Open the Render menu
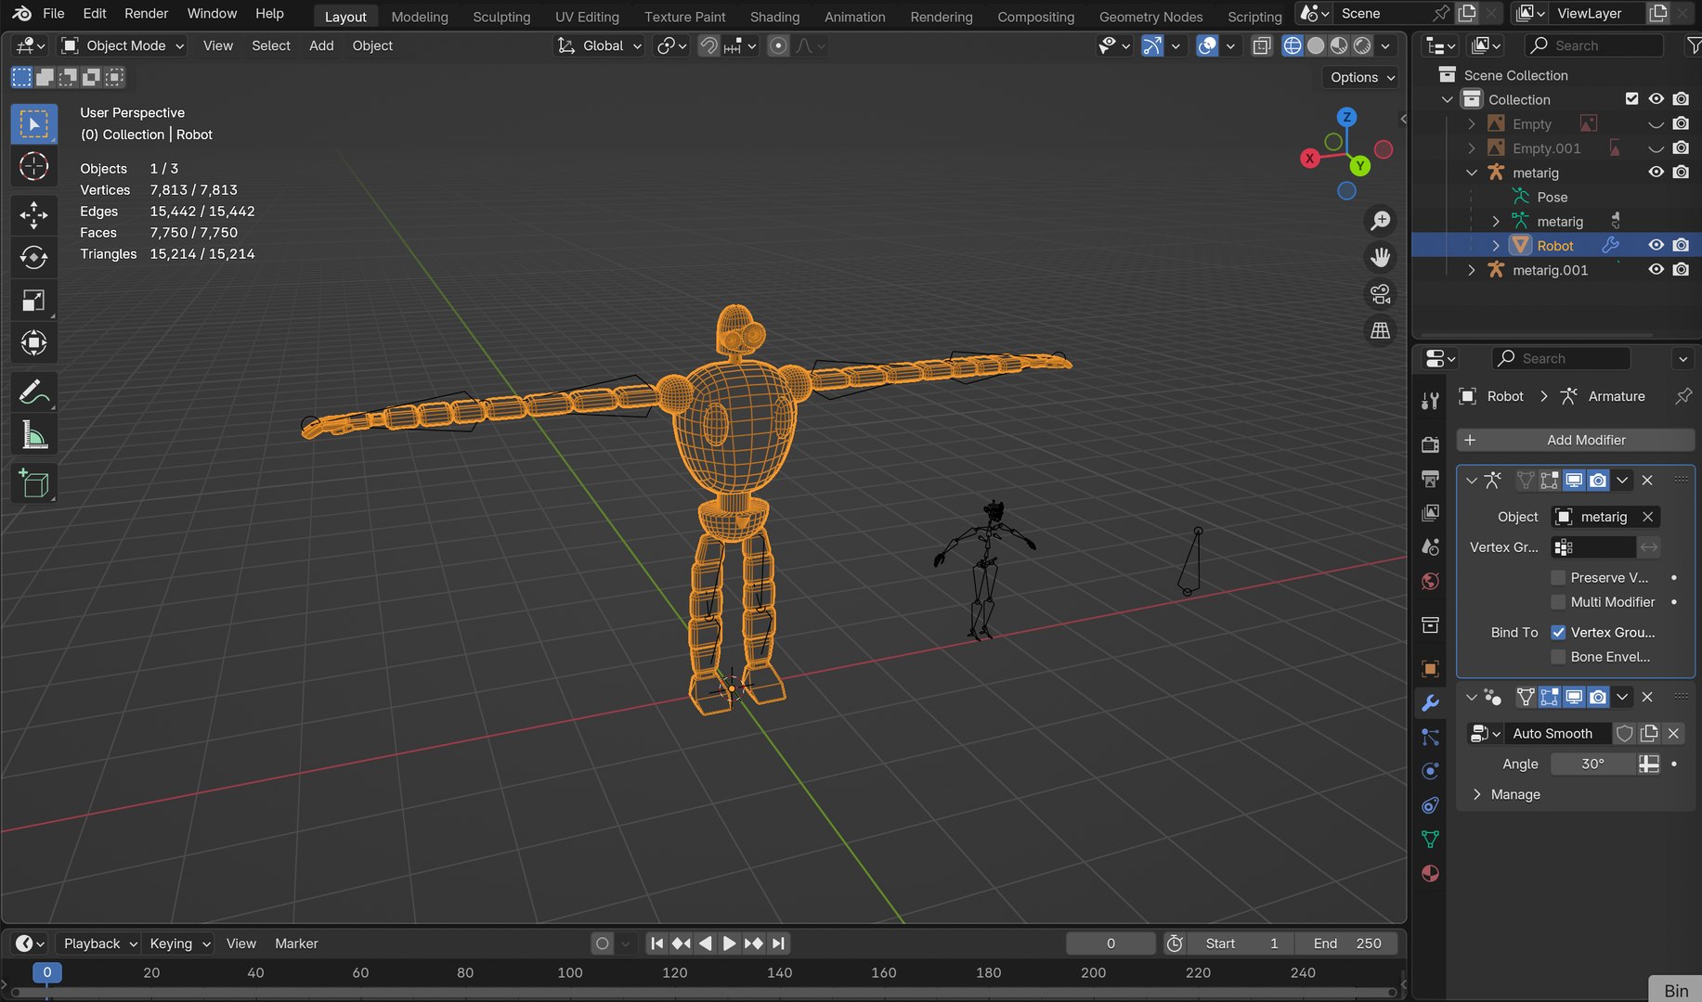The width and height of the screenshot is (1702, 1002). [147, 14]
